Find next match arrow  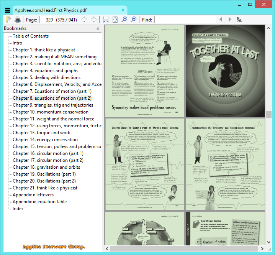(230, 20)
